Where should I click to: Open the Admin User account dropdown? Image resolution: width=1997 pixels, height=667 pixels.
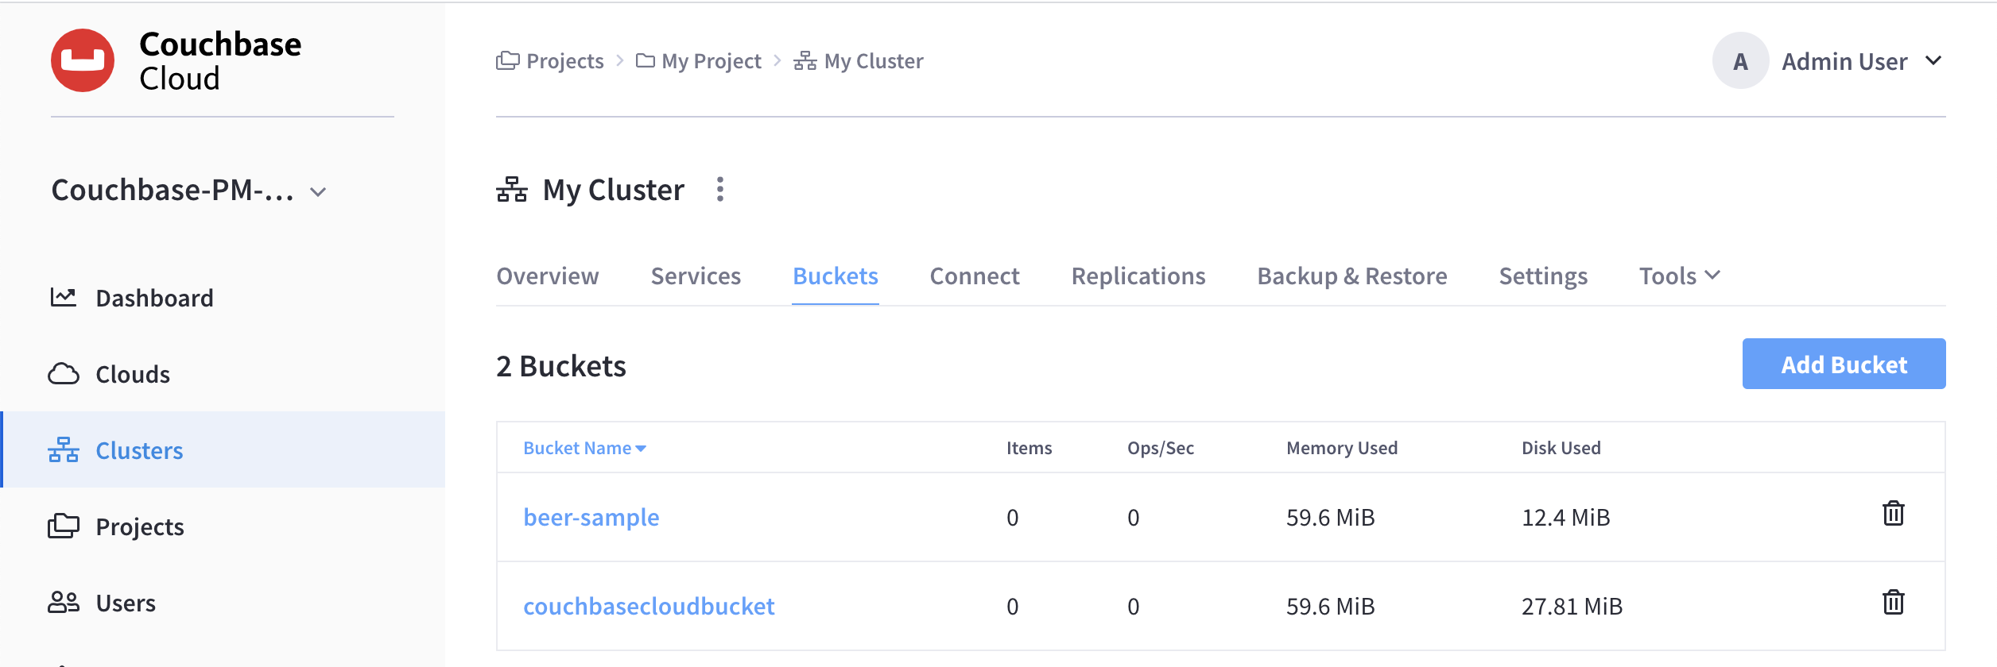pyautogui.click(x=1933, y=61)
